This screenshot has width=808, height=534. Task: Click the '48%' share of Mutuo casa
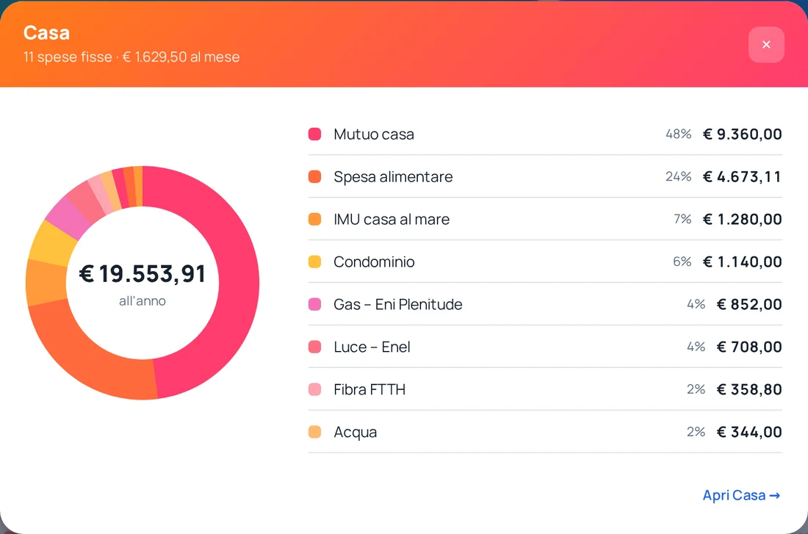coord(678,134)
